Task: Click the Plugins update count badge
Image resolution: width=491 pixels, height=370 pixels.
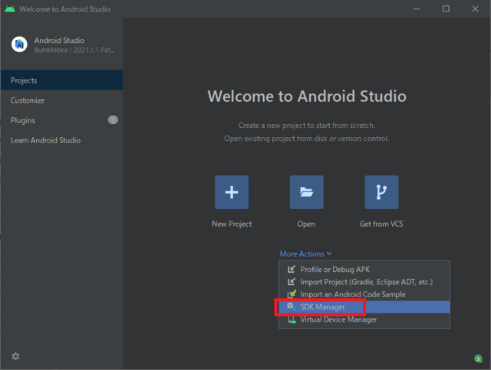Action: [113, 120]
